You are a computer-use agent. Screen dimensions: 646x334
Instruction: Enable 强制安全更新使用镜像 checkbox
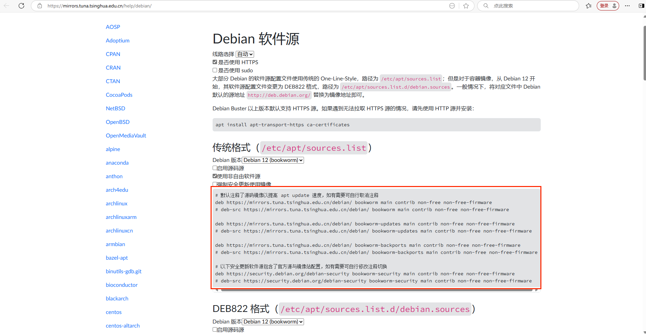point(215,184)
